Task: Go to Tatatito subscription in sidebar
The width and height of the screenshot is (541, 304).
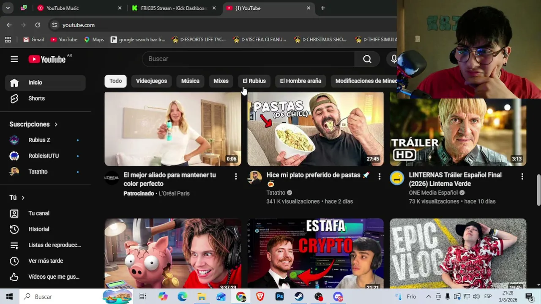Action: (45, 171)
